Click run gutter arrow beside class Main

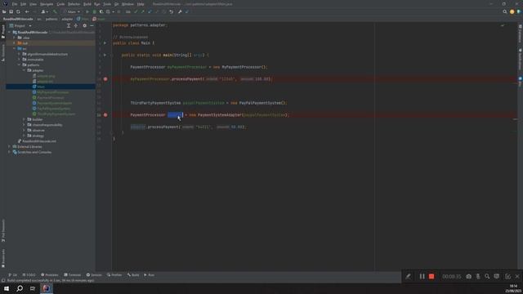click(105, 43)
